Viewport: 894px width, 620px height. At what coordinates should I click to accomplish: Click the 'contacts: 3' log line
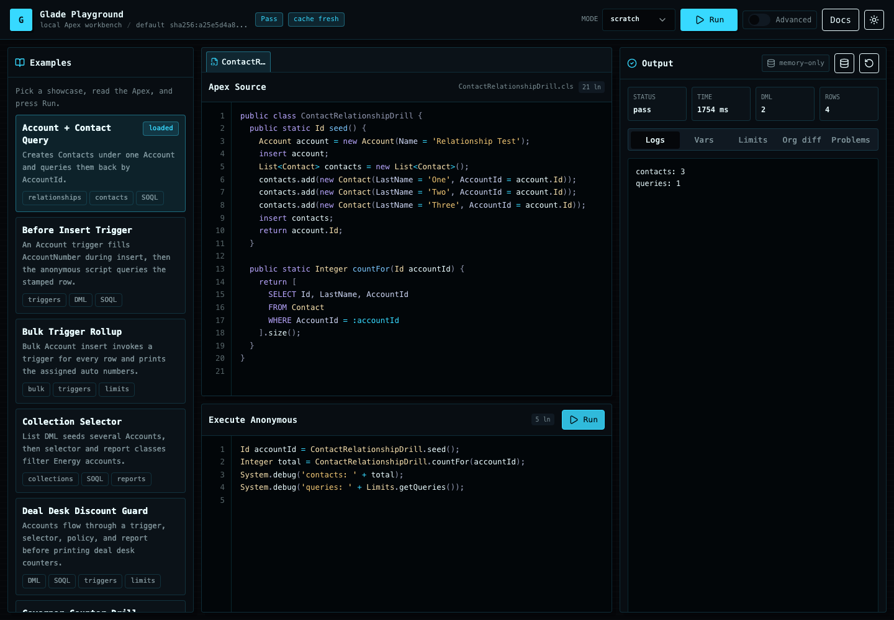click(661, 172)
